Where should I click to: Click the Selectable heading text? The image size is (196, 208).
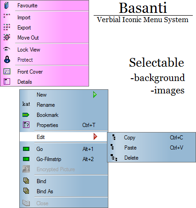(157, 63)
